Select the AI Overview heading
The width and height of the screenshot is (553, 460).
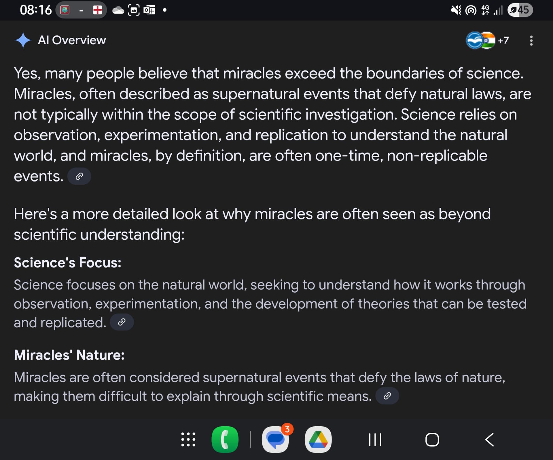tap(72, 40)
